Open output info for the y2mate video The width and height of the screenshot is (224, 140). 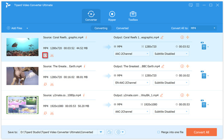pos(182,95)
